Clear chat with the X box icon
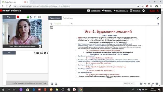This screenshot has height=92, width=163. coord(34,53)
